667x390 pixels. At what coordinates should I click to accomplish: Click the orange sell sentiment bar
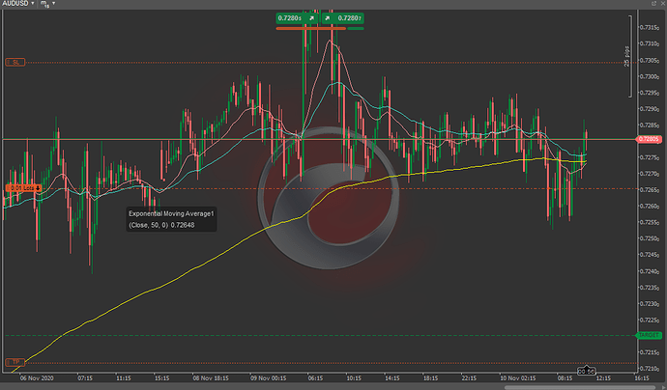tap(304, 29)
